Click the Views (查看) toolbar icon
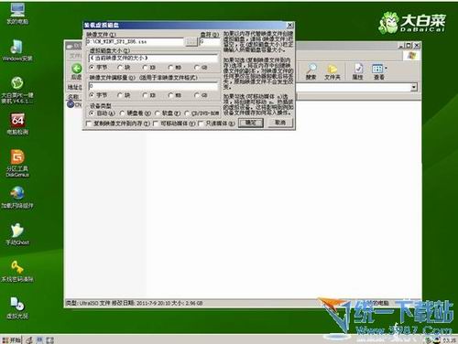This screenshot has height=344, width=458. click(378, 71)
